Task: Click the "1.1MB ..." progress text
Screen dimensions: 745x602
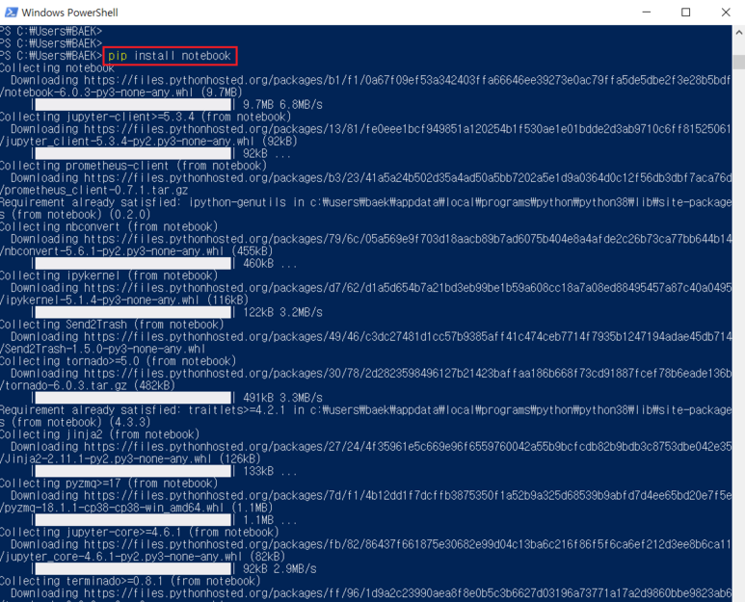Action: tap(270, 520)
